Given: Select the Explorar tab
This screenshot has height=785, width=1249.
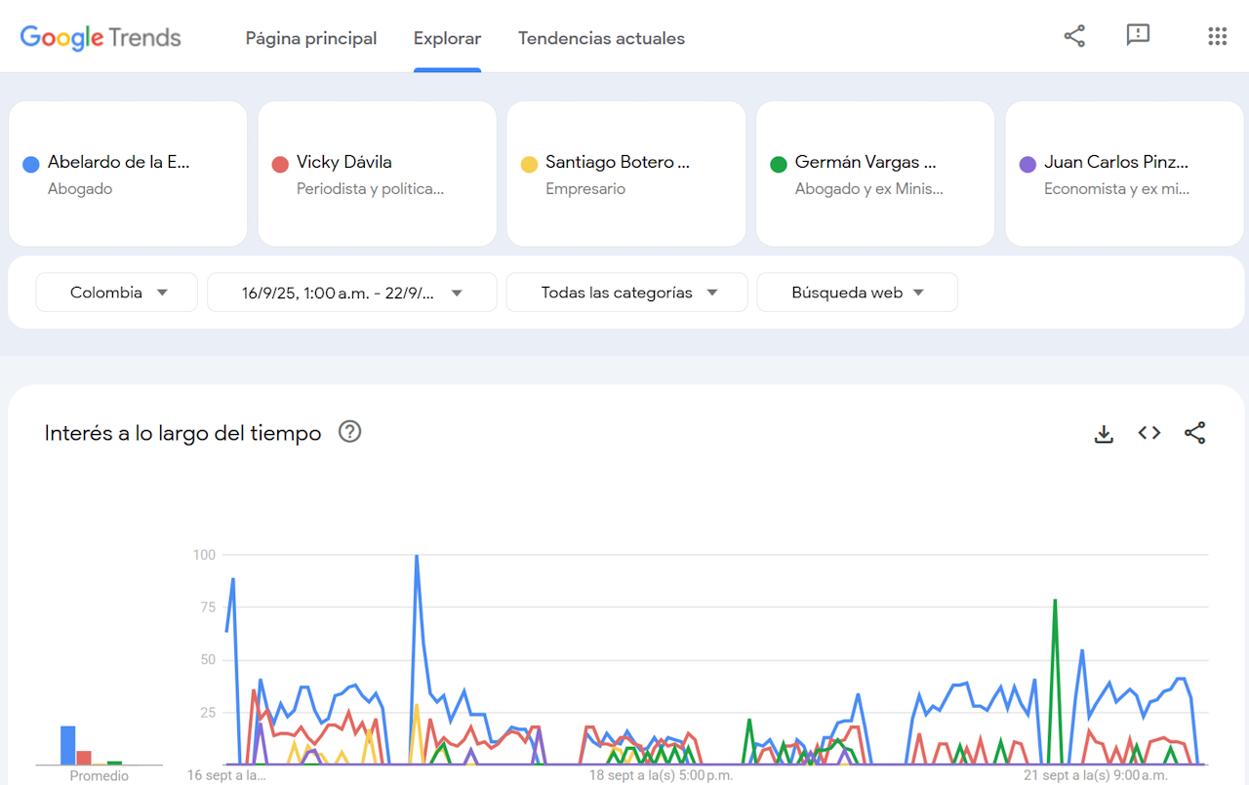Looking at the screenshot, I should coord(447,38).
